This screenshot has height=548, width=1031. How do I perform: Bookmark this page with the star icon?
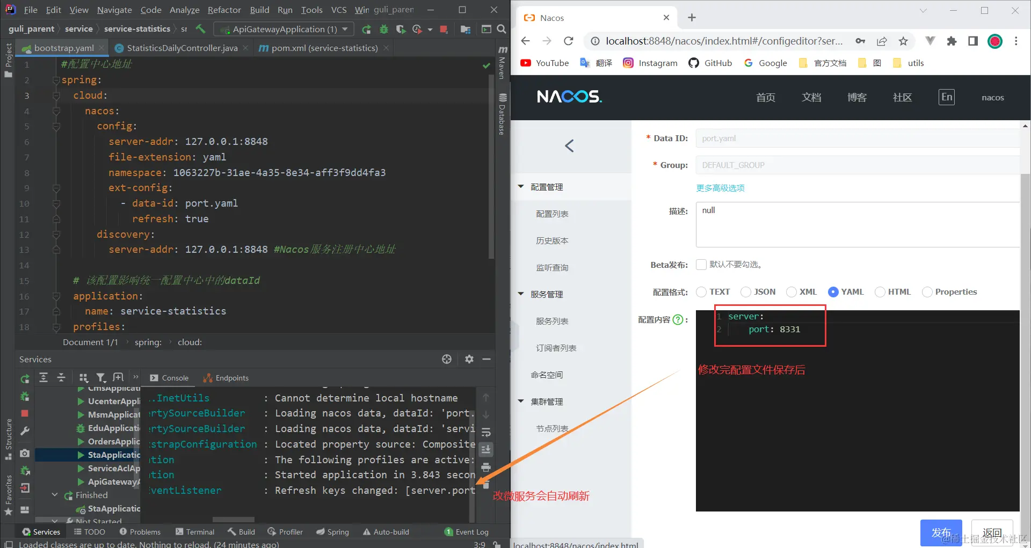click(x=903, y=41)
